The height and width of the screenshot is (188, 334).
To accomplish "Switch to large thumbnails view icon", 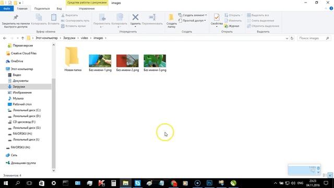I will [330, 175].
